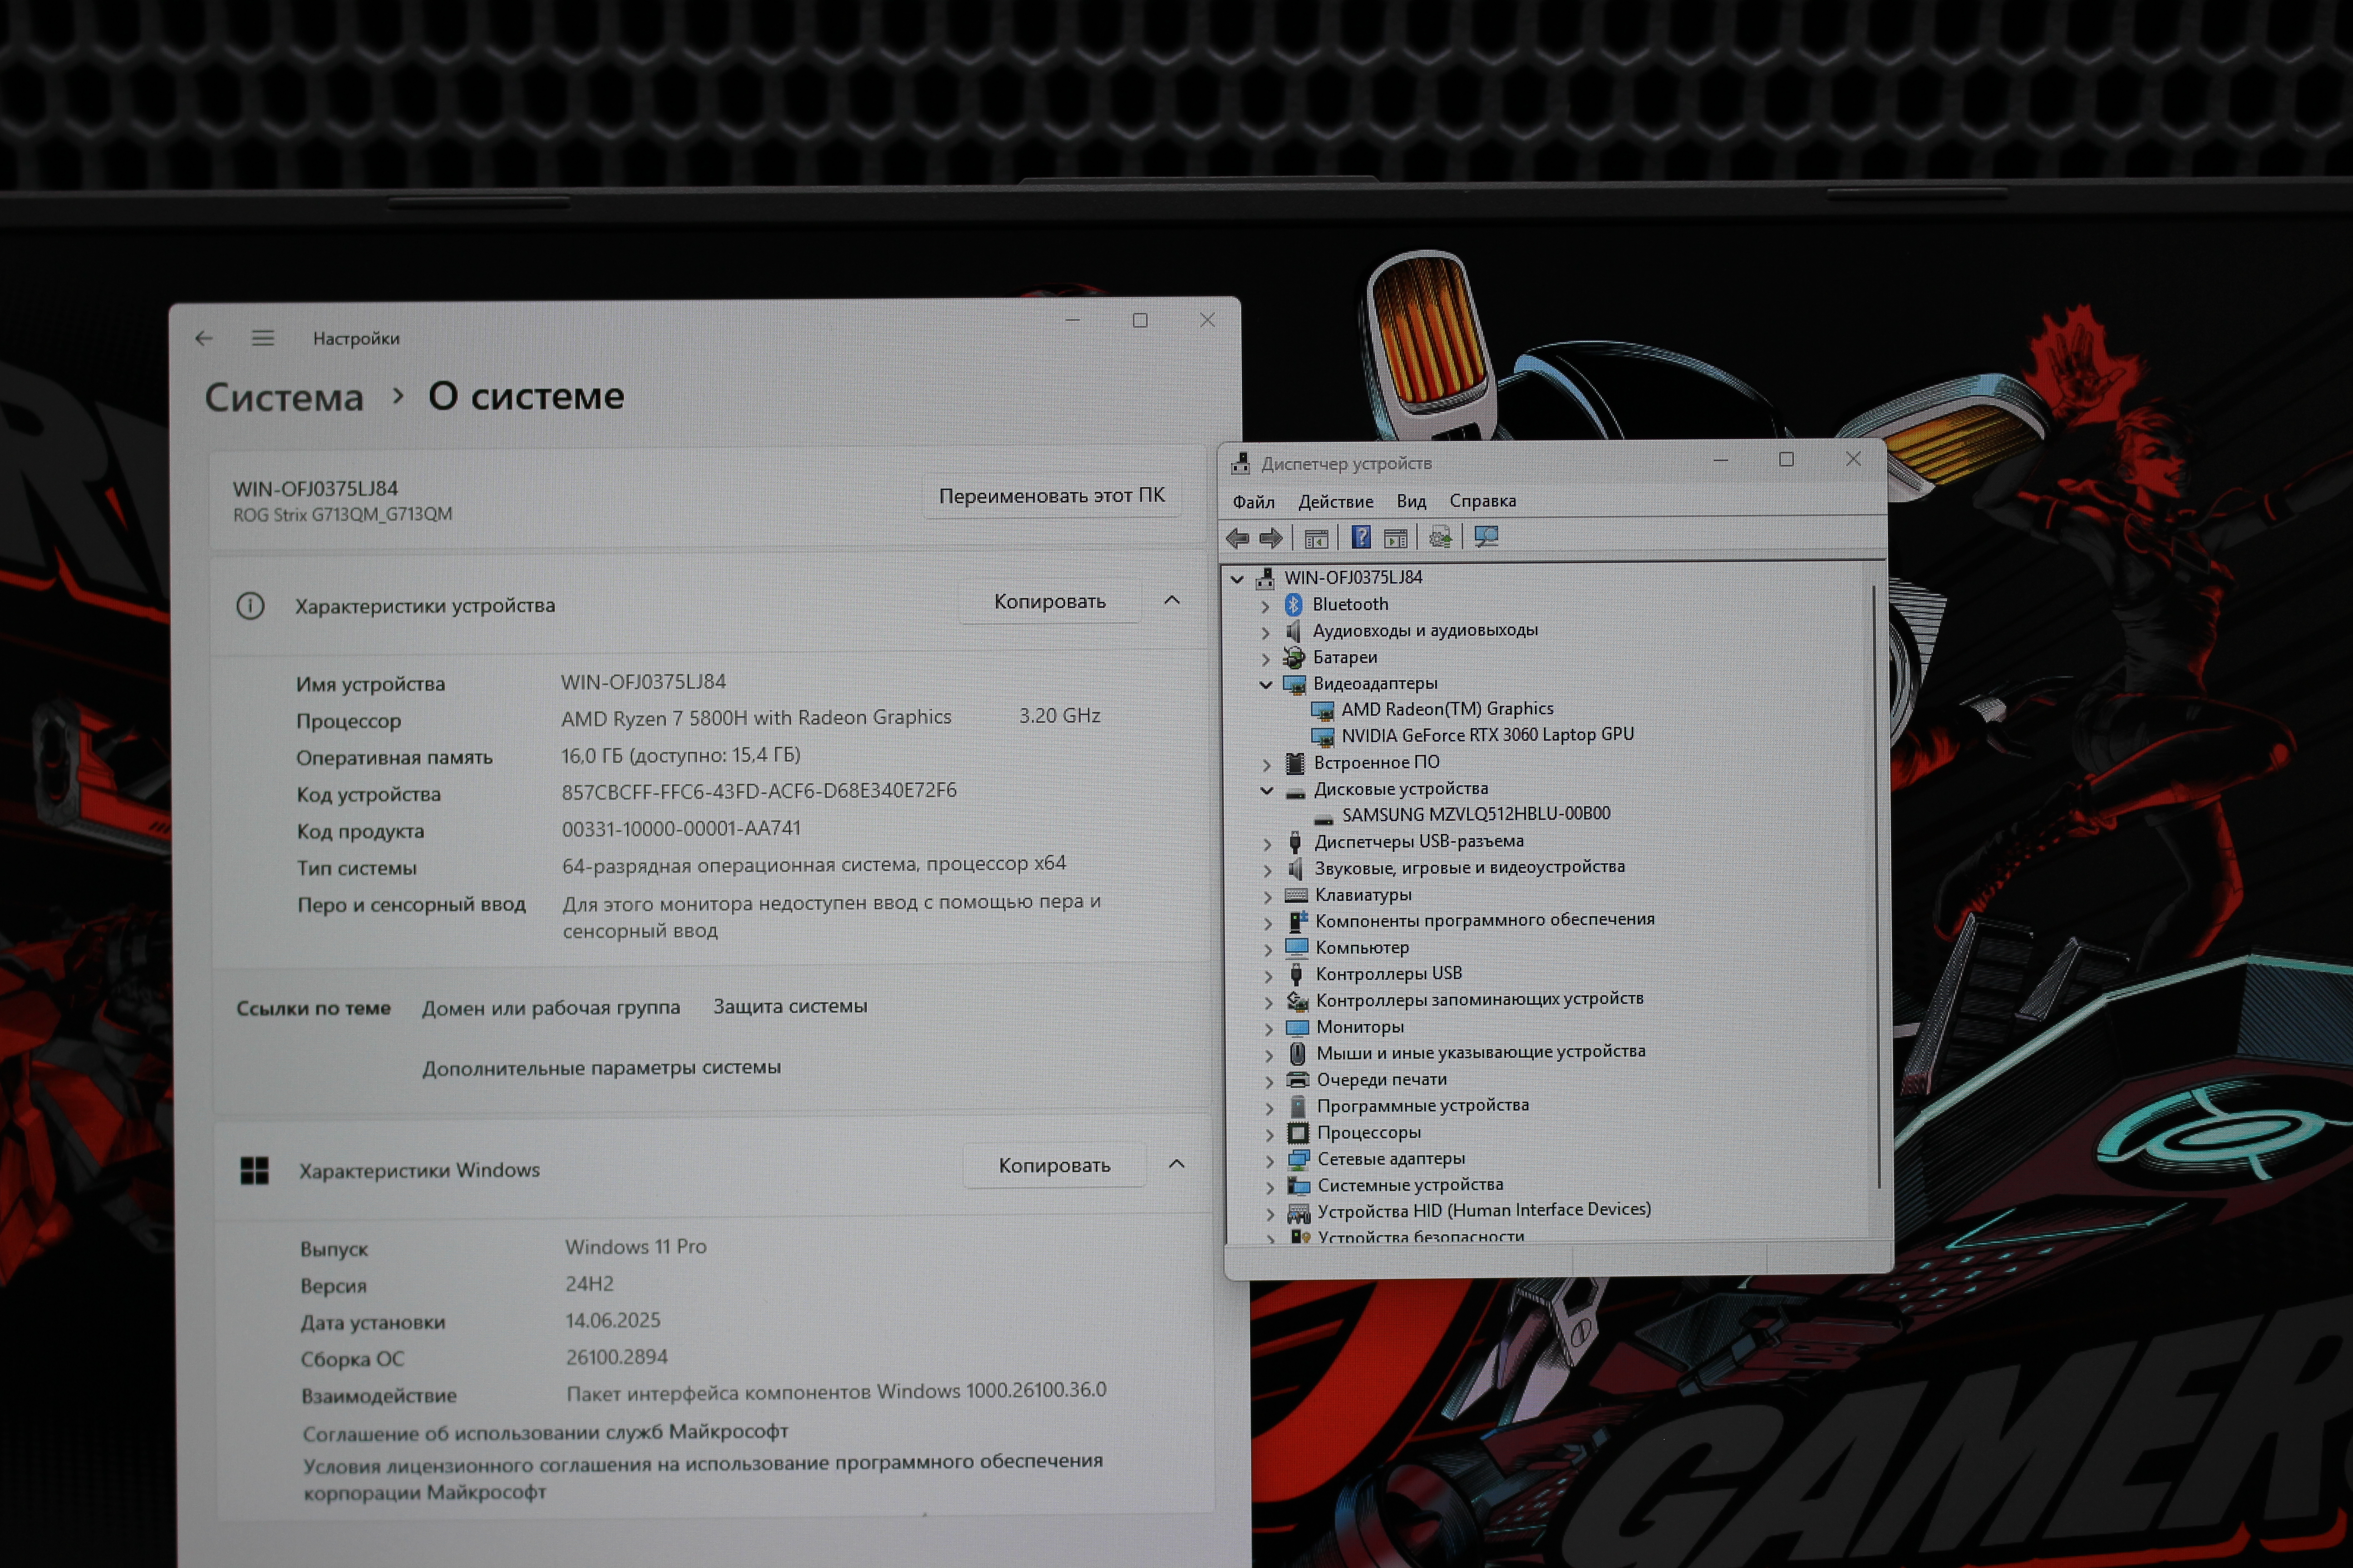Click the blue Help question mark icon
This screenshot has width=2353, height=1568.
click(1361, 537)
